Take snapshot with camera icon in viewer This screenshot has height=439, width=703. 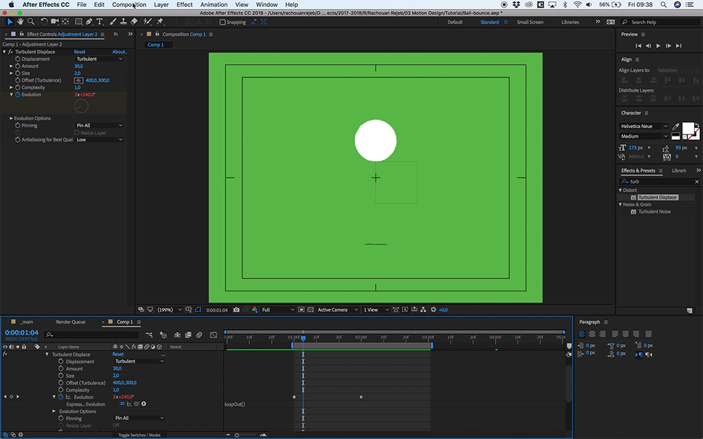[x=236, y=310]
